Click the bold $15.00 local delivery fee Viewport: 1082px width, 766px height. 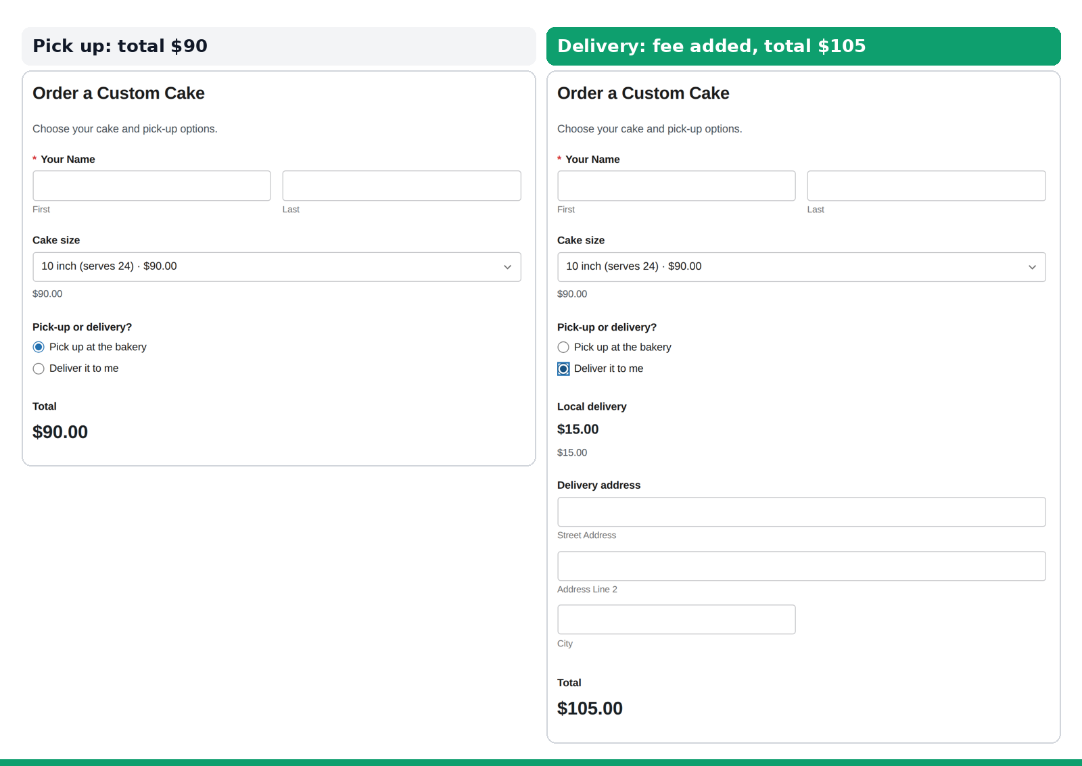pyautogui.click(x=578, y=429)
